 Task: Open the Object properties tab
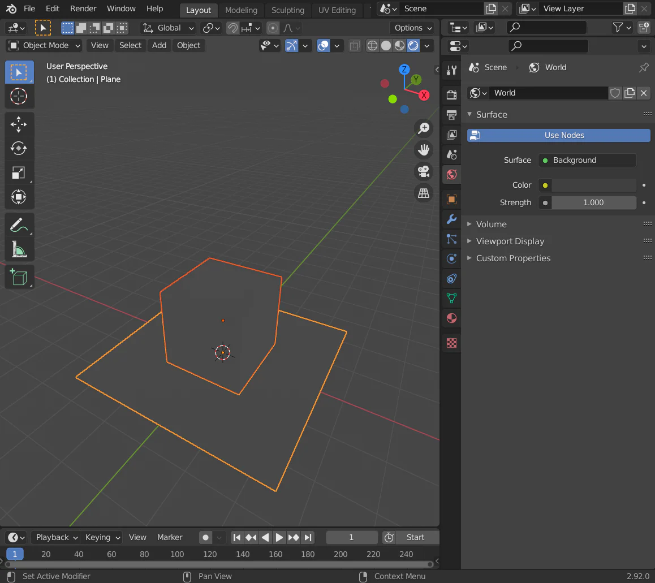(x=451, y=199)
